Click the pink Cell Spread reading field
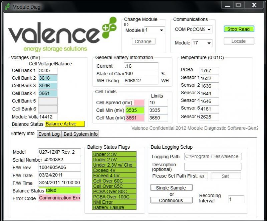 (x=139, y=103)
